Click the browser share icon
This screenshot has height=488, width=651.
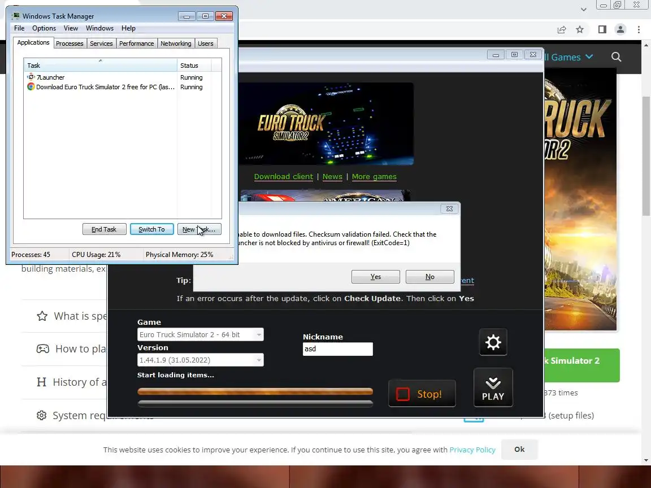[x=561, y=29]
